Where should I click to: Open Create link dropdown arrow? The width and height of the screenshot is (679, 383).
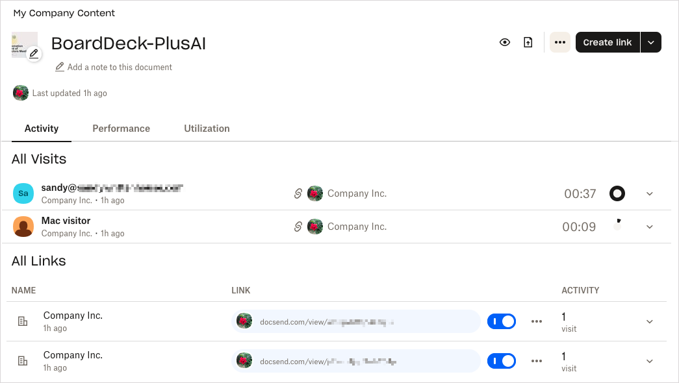click(651, 42)
